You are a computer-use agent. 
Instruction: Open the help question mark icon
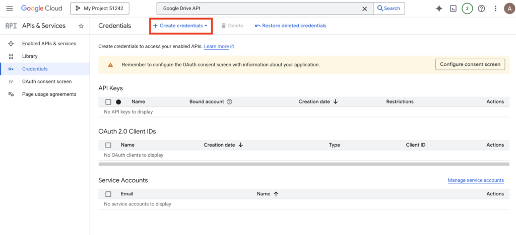click(481, 9)
